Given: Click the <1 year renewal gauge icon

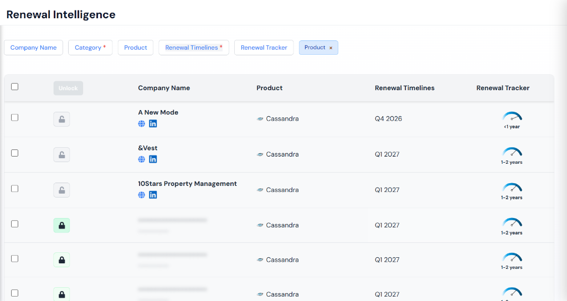Looking at the screenshot, I should tap(512, 116).
